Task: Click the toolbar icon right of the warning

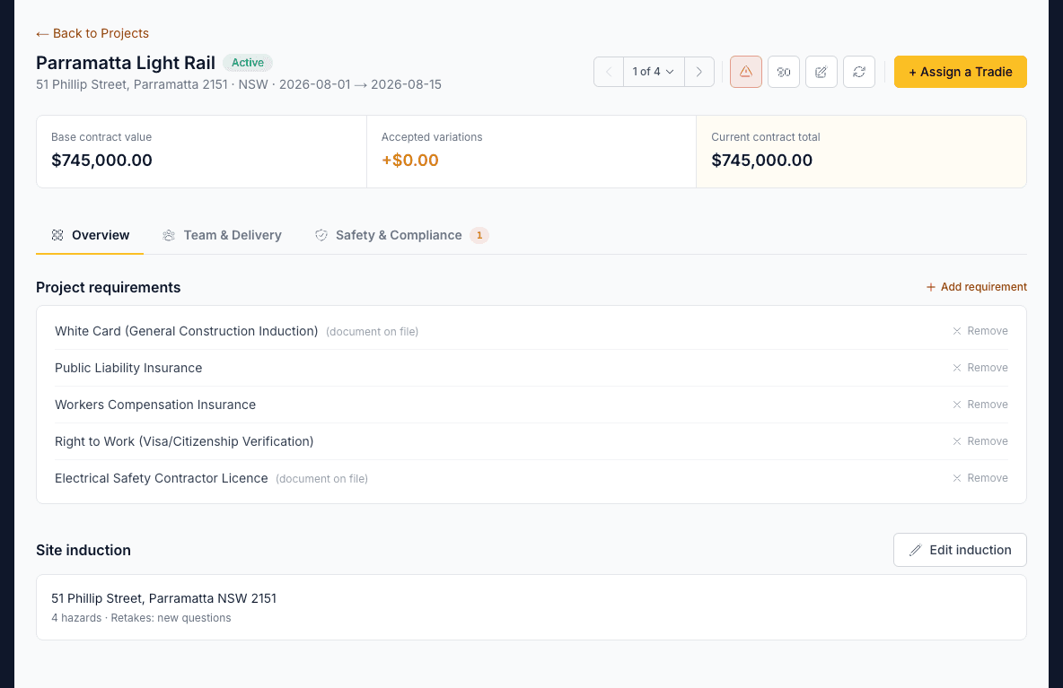Action: point(784,72)
